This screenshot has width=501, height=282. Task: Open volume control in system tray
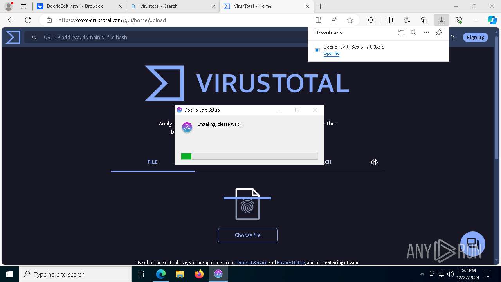(x=450, y=274)
